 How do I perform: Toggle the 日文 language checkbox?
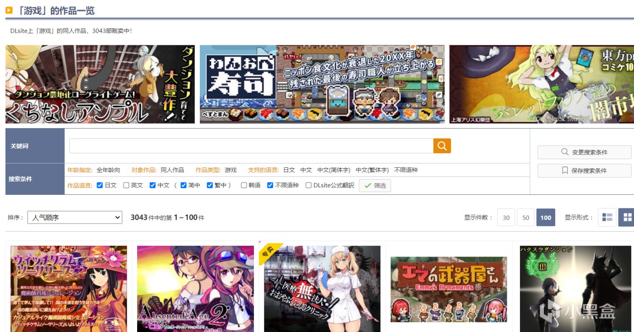pos(100,185)
